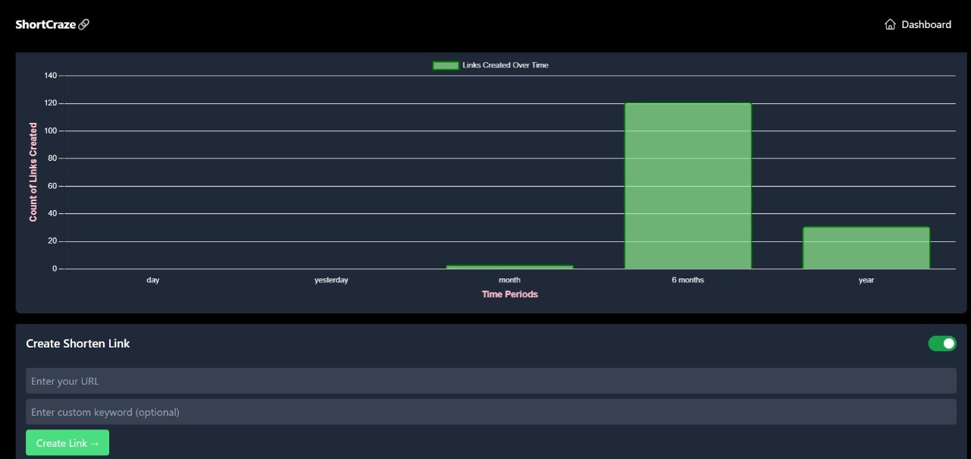Click the '6 months' x-axis label
Screen dimensions: 971x459
687,280
